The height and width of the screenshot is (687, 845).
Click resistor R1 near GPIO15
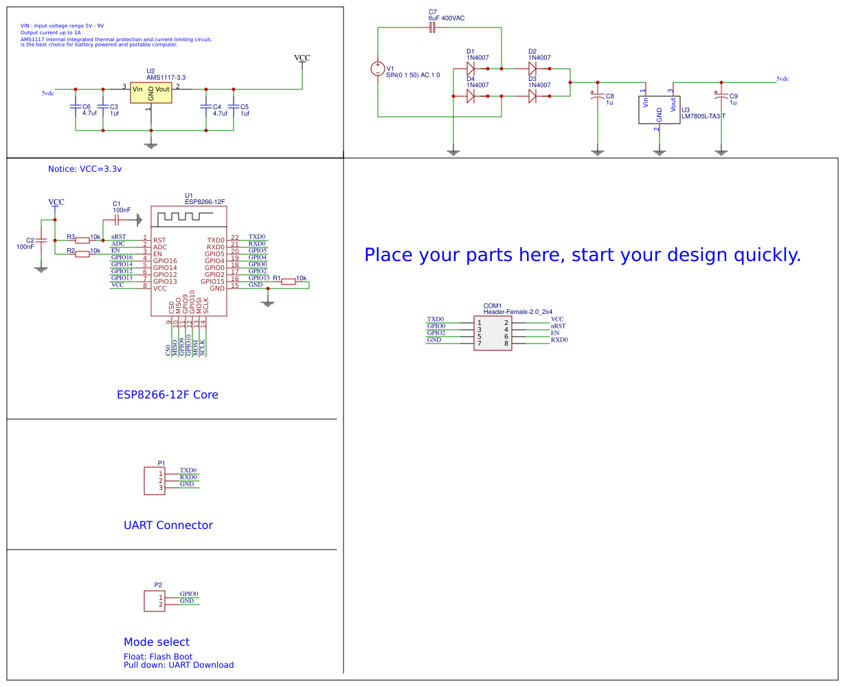point(289,281)
